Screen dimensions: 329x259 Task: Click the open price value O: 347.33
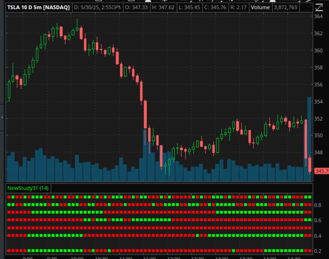point(136,8)
